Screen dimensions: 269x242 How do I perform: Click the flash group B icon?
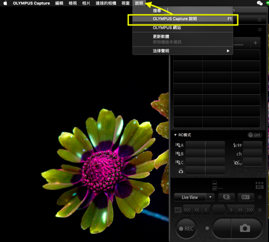pyautogui.click(x=179, y=154)
